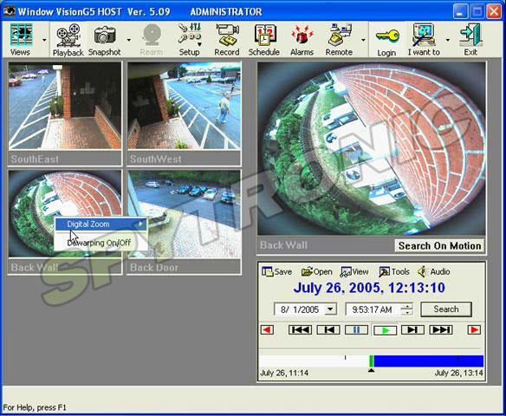This screenshot has height=416, width=506.
Task: Select the SouthEast camera thumbnail
Action: tap(65, 106)
